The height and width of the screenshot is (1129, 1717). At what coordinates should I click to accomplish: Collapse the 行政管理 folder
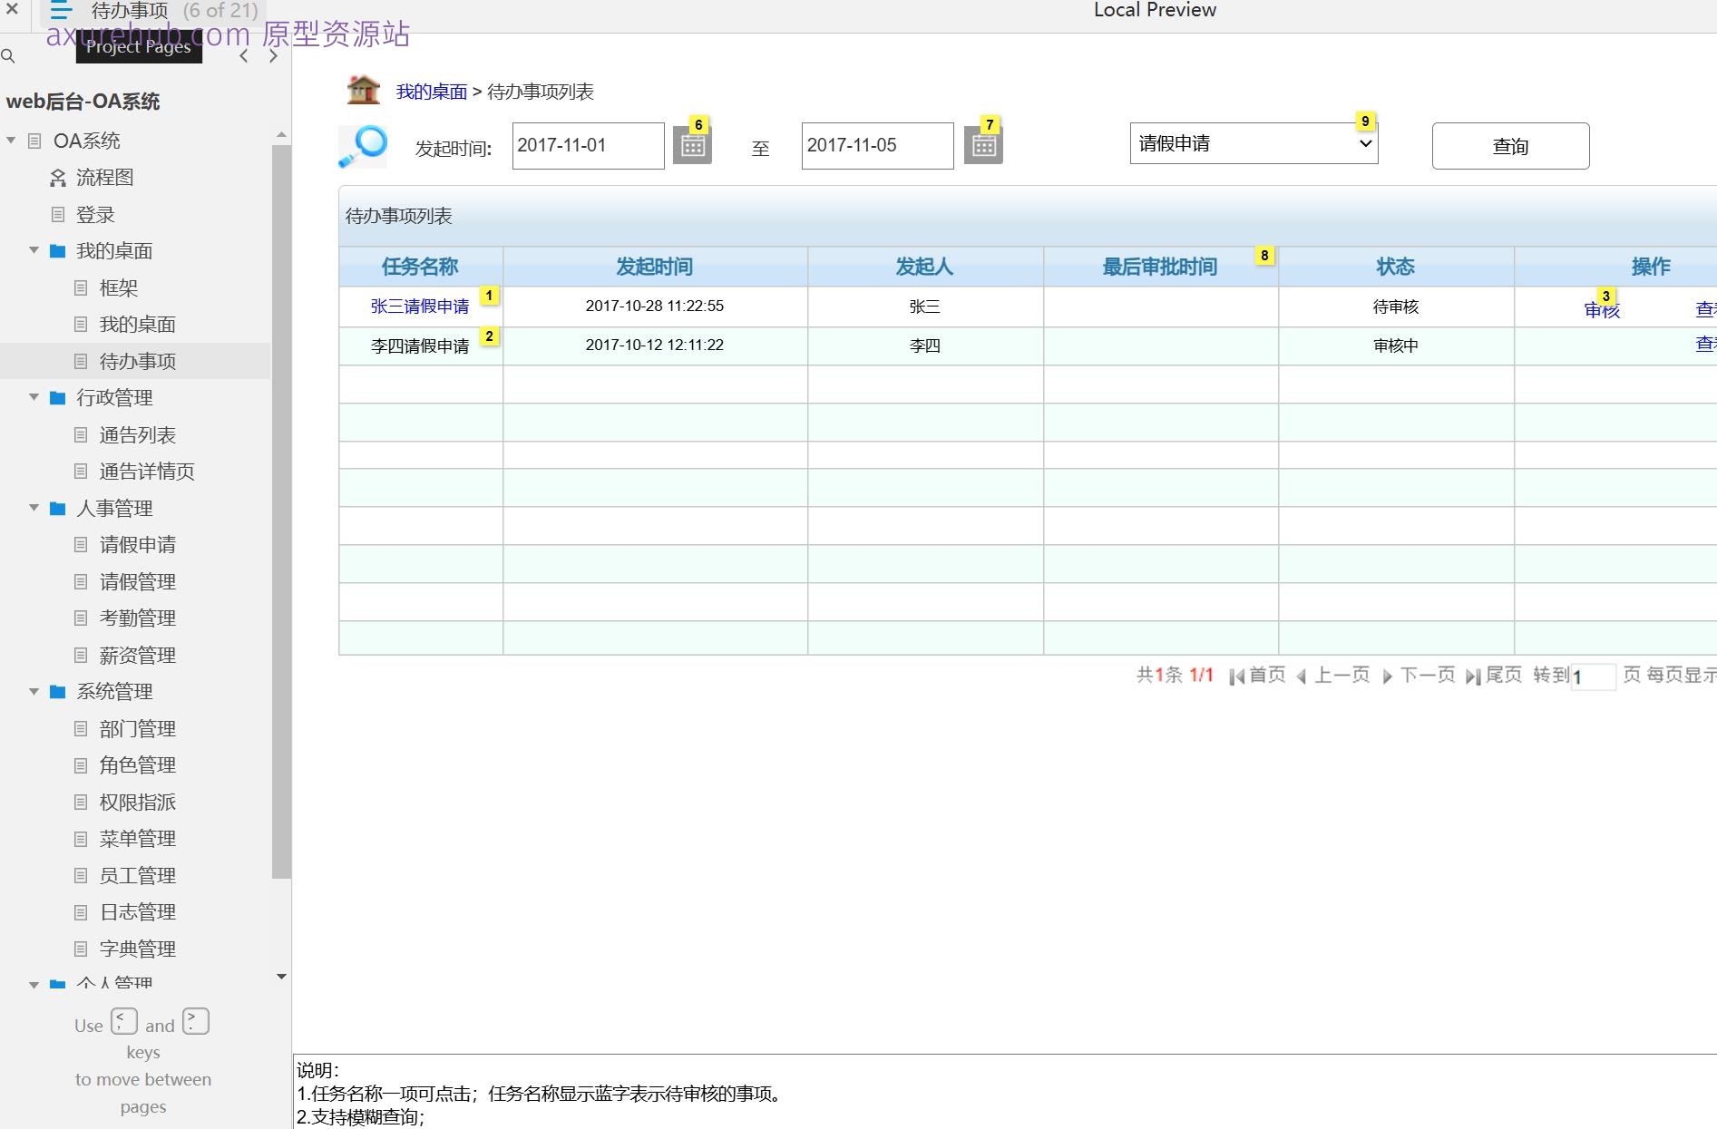34,397
